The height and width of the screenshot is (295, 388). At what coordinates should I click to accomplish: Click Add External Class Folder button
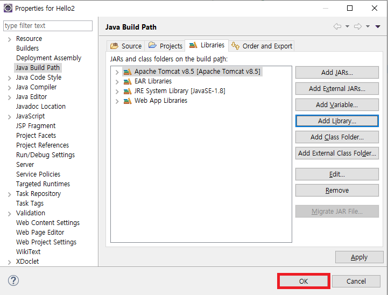pyautogui.click(x=337, y=153)
